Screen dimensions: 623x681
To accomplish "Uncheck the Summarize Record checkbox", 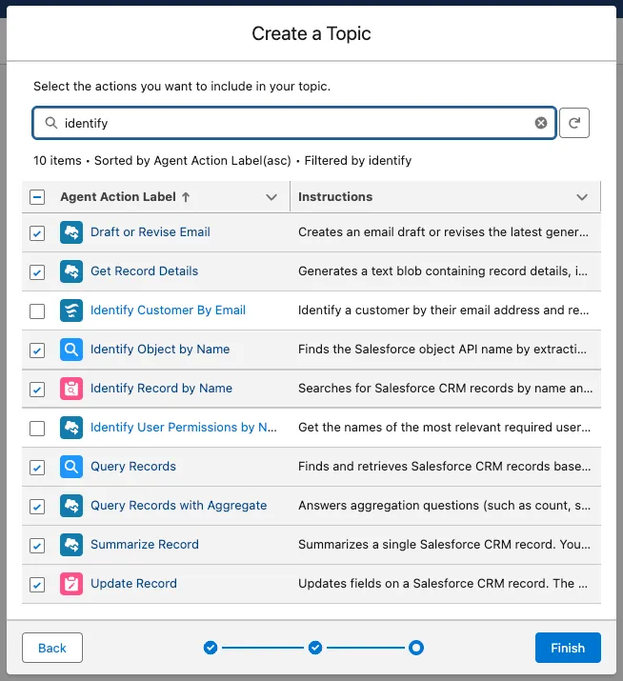I will pos(37,546).
